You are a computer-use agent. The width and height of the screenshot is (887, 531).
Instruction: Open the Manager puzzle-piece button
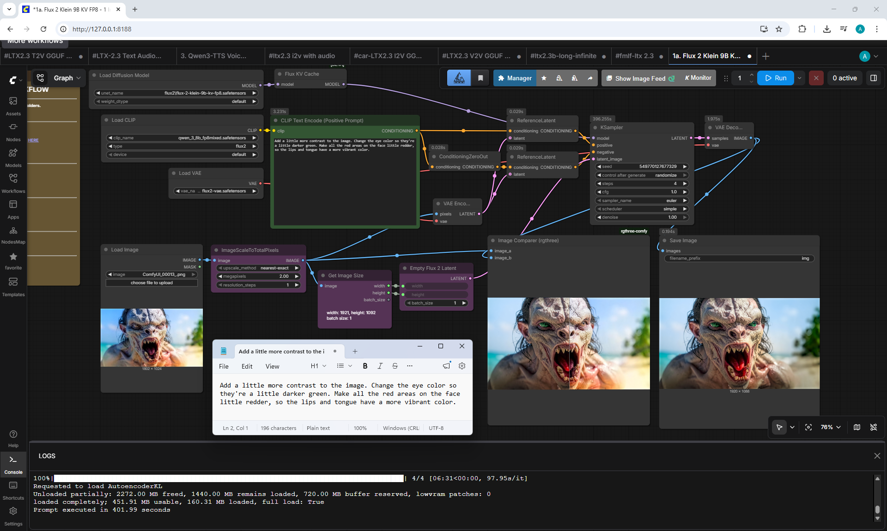click(x=515, y=78)
